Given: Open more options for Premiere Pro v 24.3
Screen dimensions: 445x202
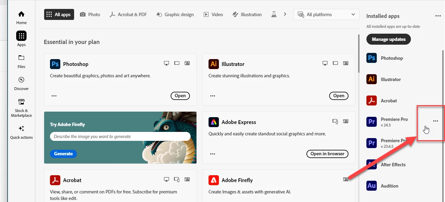Looking at the screenshot, I should (436, 121).
